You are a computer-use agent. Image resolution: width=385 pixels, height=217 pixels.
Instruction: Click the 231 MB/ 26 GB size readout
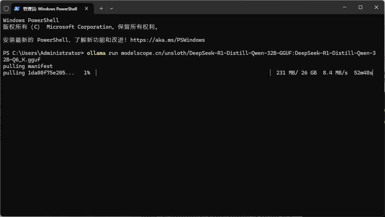click(x=296, y=73)
